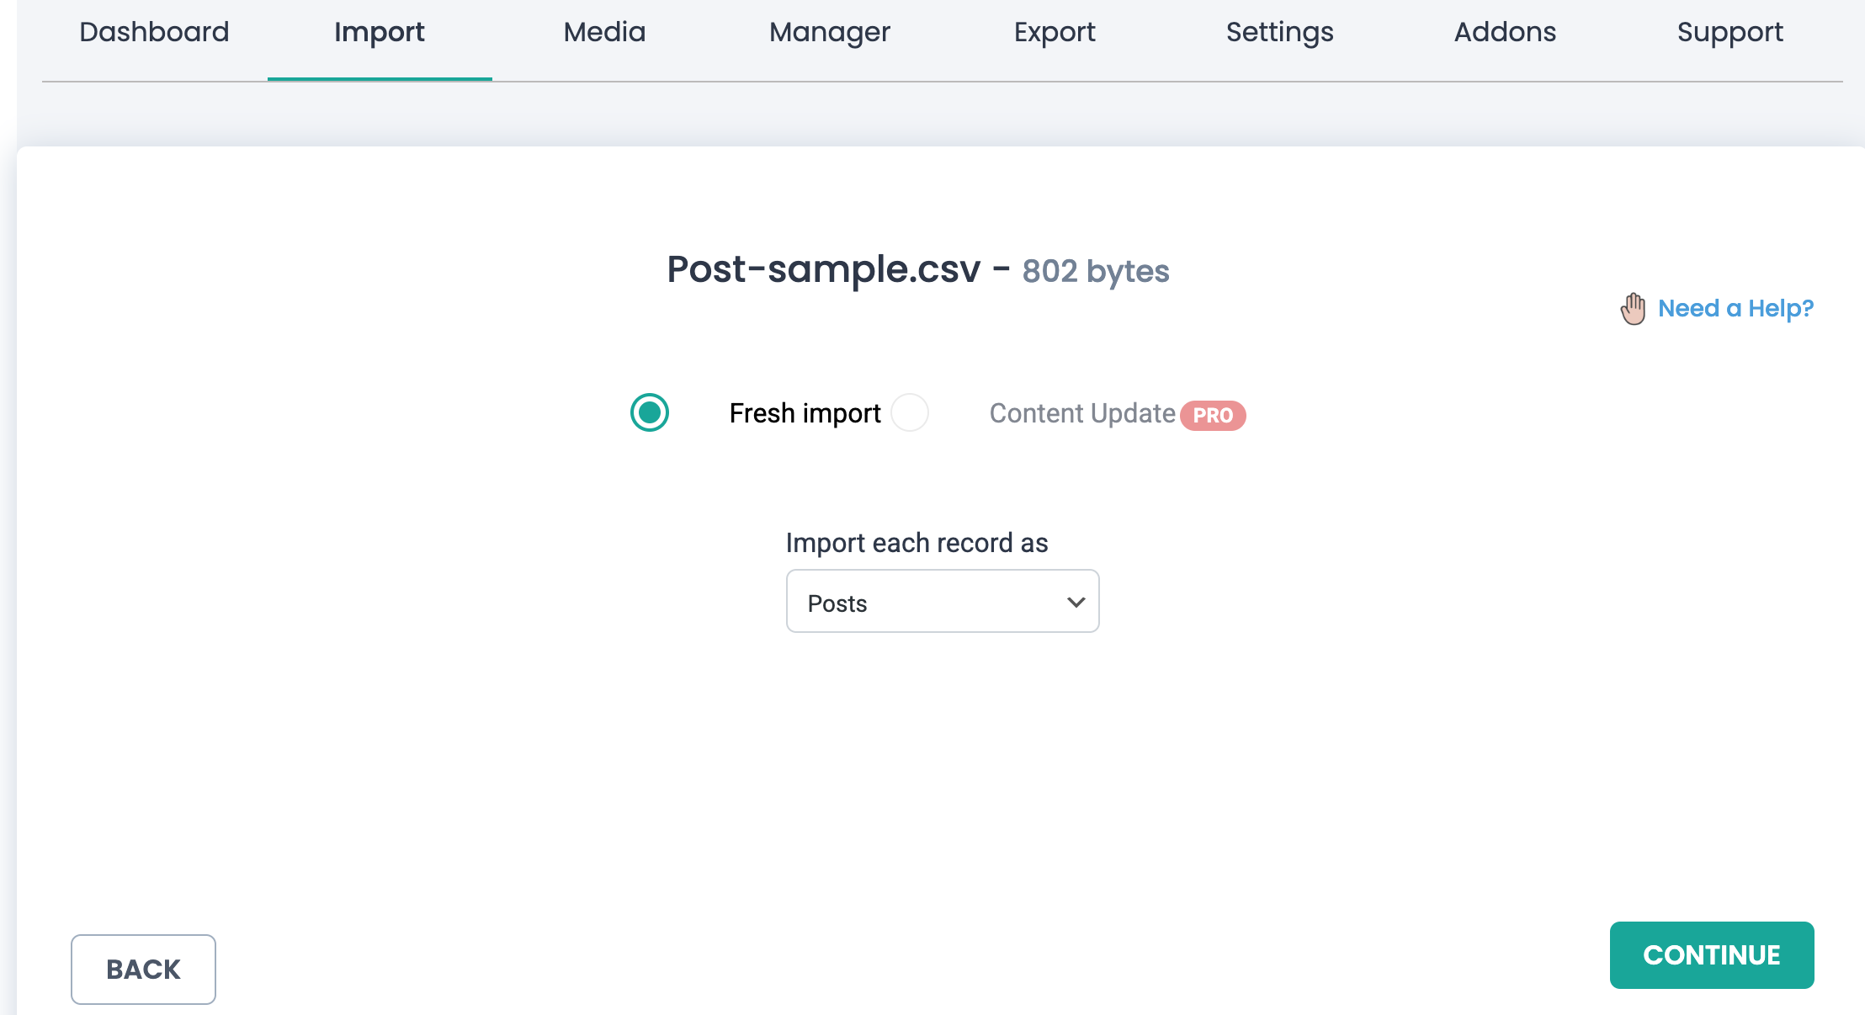
Task: Open the Addons section
Action: point(1505,32)
